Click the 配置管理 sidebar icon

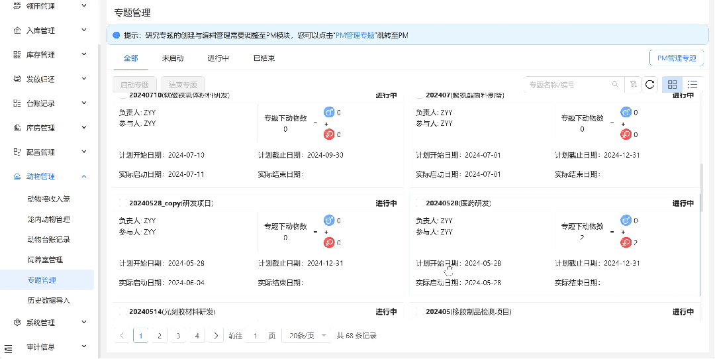pos(17,152)
